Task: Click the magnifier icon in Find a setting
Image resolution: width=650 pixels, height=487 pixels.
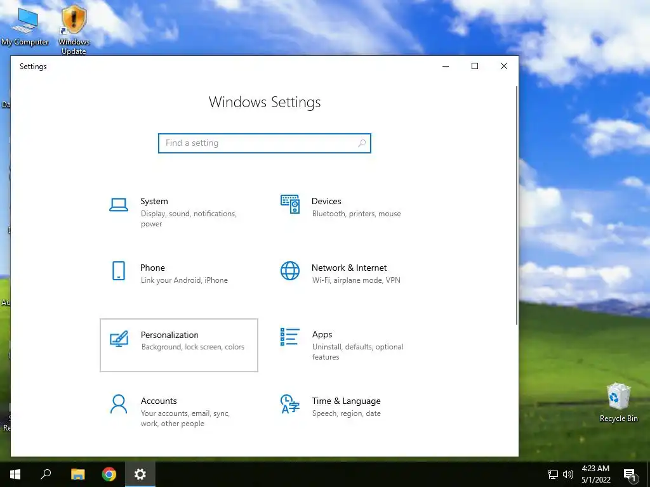Action: 361,143
